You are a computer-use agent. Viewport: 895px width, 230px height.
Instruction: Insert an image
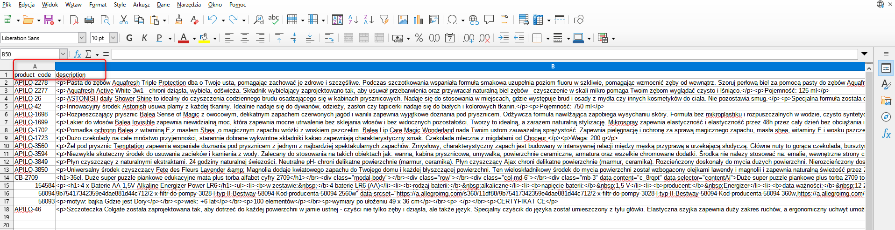tap(403, 20)
